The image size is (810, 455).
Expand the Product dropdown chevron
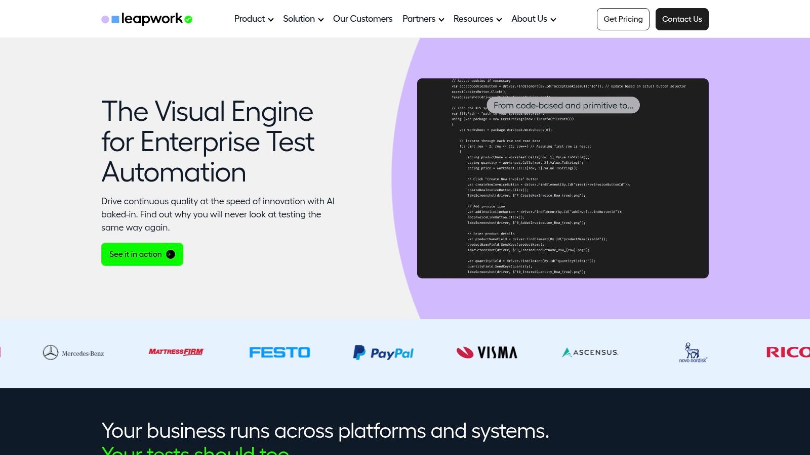click(x=271, y=20)
